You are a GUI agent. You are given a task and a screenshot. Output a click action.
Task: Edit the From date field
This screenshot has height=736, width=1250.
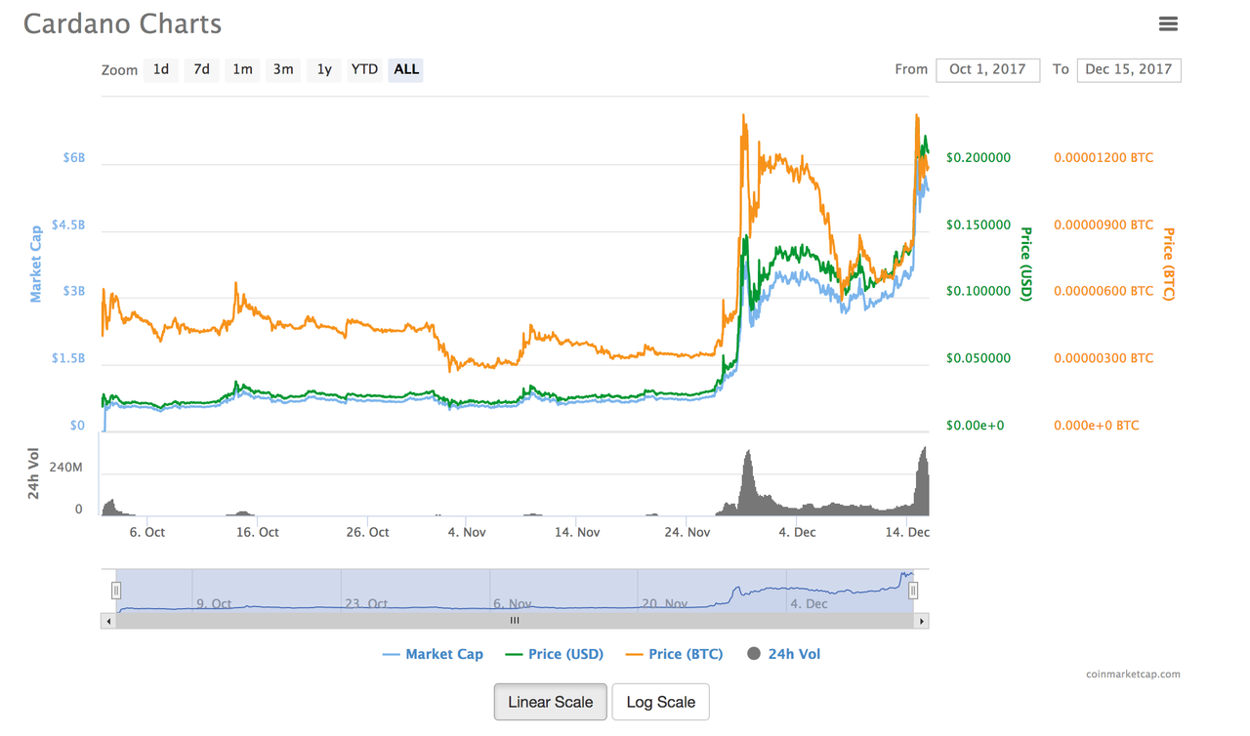[987, 69]
